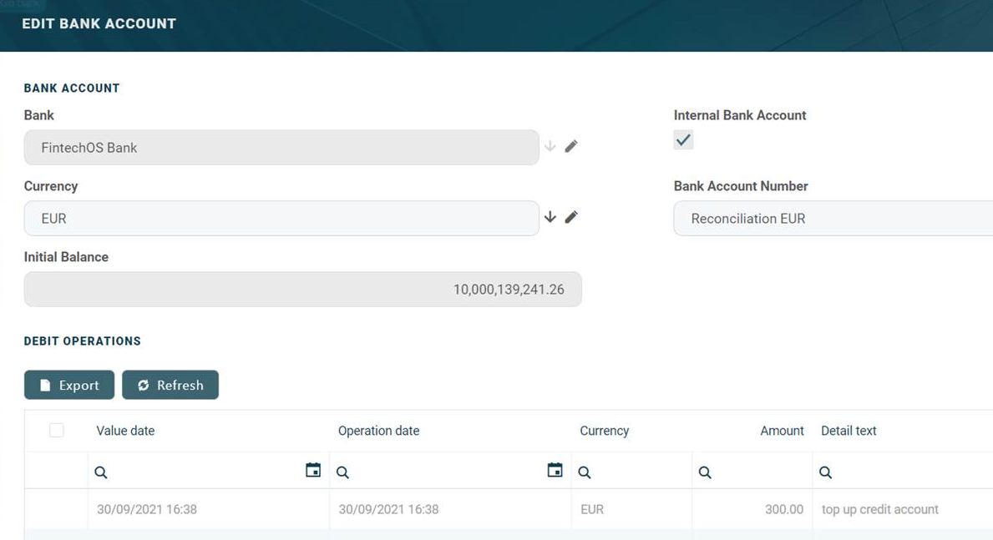Open the Currency dropdown arrow

point(550,217)
